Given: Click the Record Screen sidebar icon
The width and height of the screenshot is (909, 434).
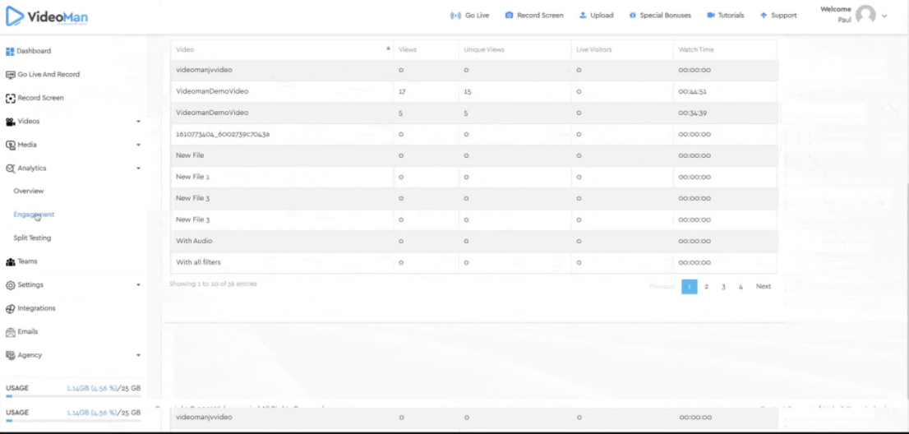Looking at the screenshot, I should click(x=10, y=98).
